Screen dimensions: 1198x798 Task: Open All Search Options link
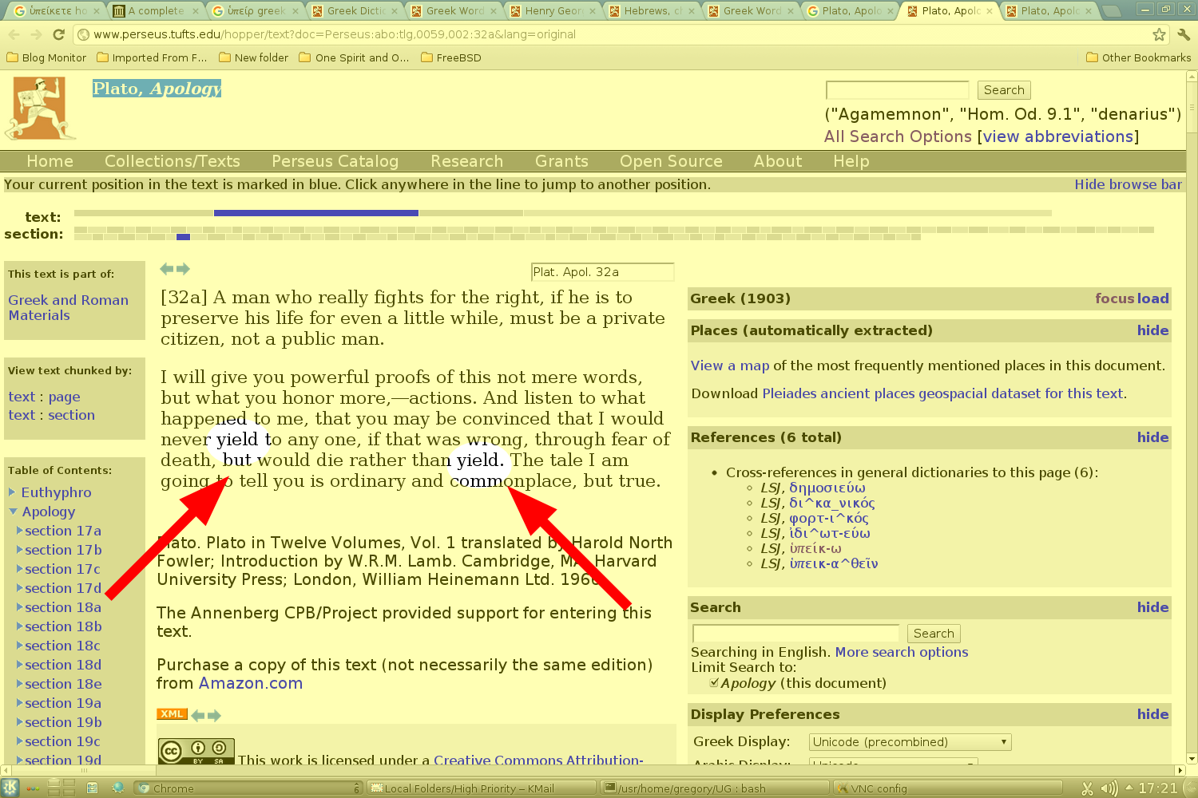pyautogui.click(x=898, y=136)
